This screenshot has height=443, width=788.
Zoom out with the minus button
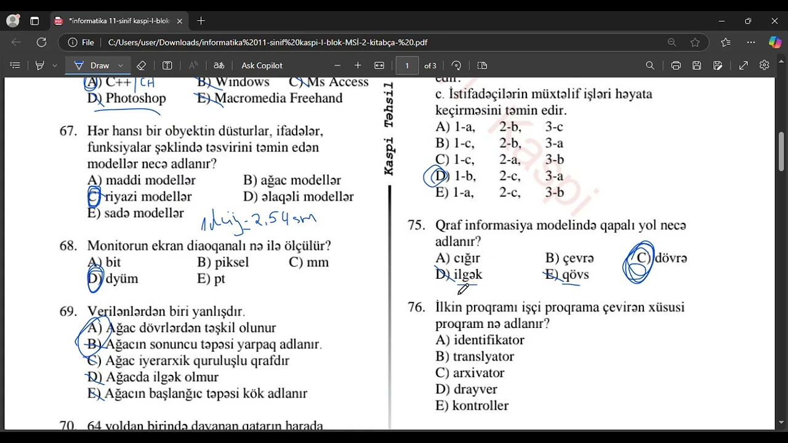[x=337, y=65]
